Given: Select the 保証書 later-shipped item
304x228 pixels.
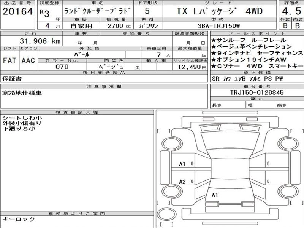Looking at the screenshot, I should (x=12, y=79).
